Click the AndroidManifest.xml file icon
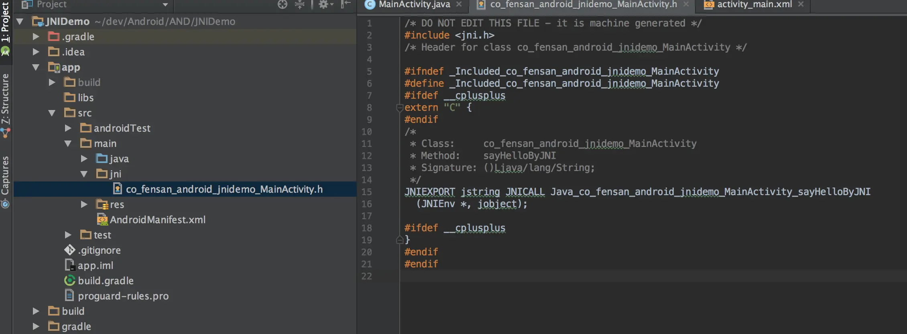 click(x=102, y=219)
